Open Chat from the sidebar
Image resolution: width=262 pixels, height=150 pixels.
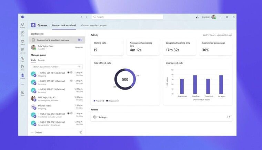pyautogui.click(x=23, y=33)
